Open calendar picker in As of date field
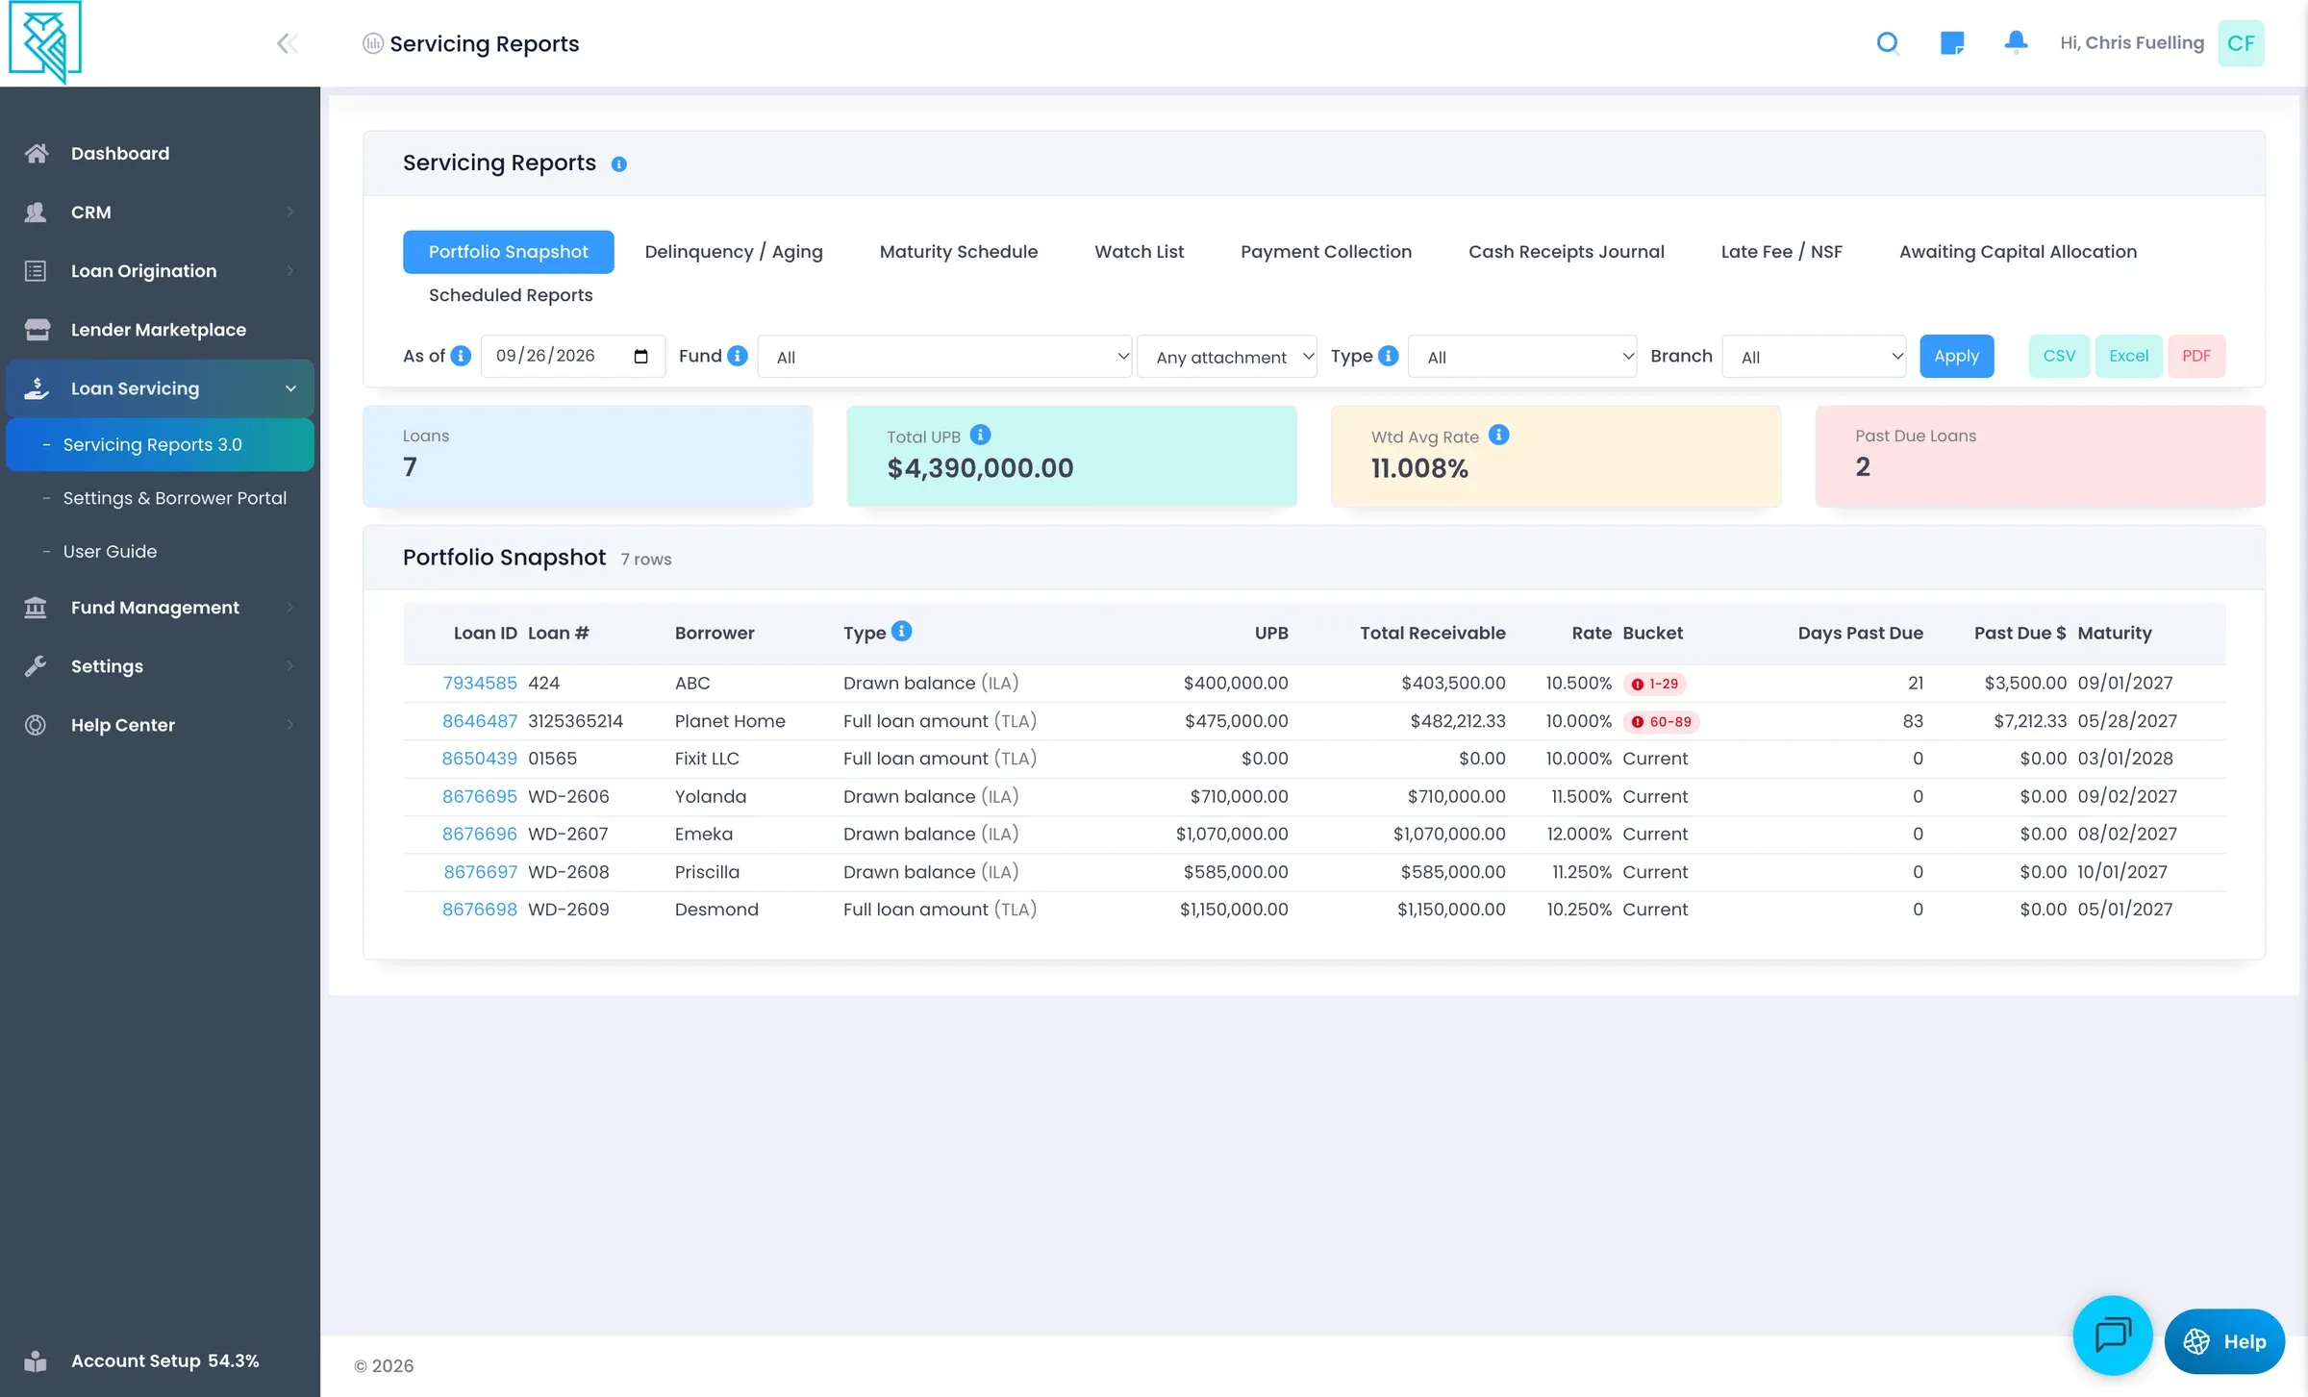The height and width of the screenshot is (1397, 2308). (x=640, y=357)
